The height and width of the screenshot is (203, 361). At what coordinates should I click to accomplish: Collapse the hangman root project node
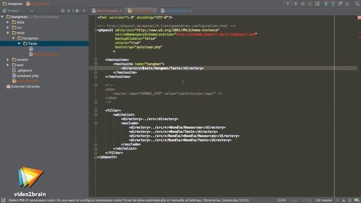[2, 17]
